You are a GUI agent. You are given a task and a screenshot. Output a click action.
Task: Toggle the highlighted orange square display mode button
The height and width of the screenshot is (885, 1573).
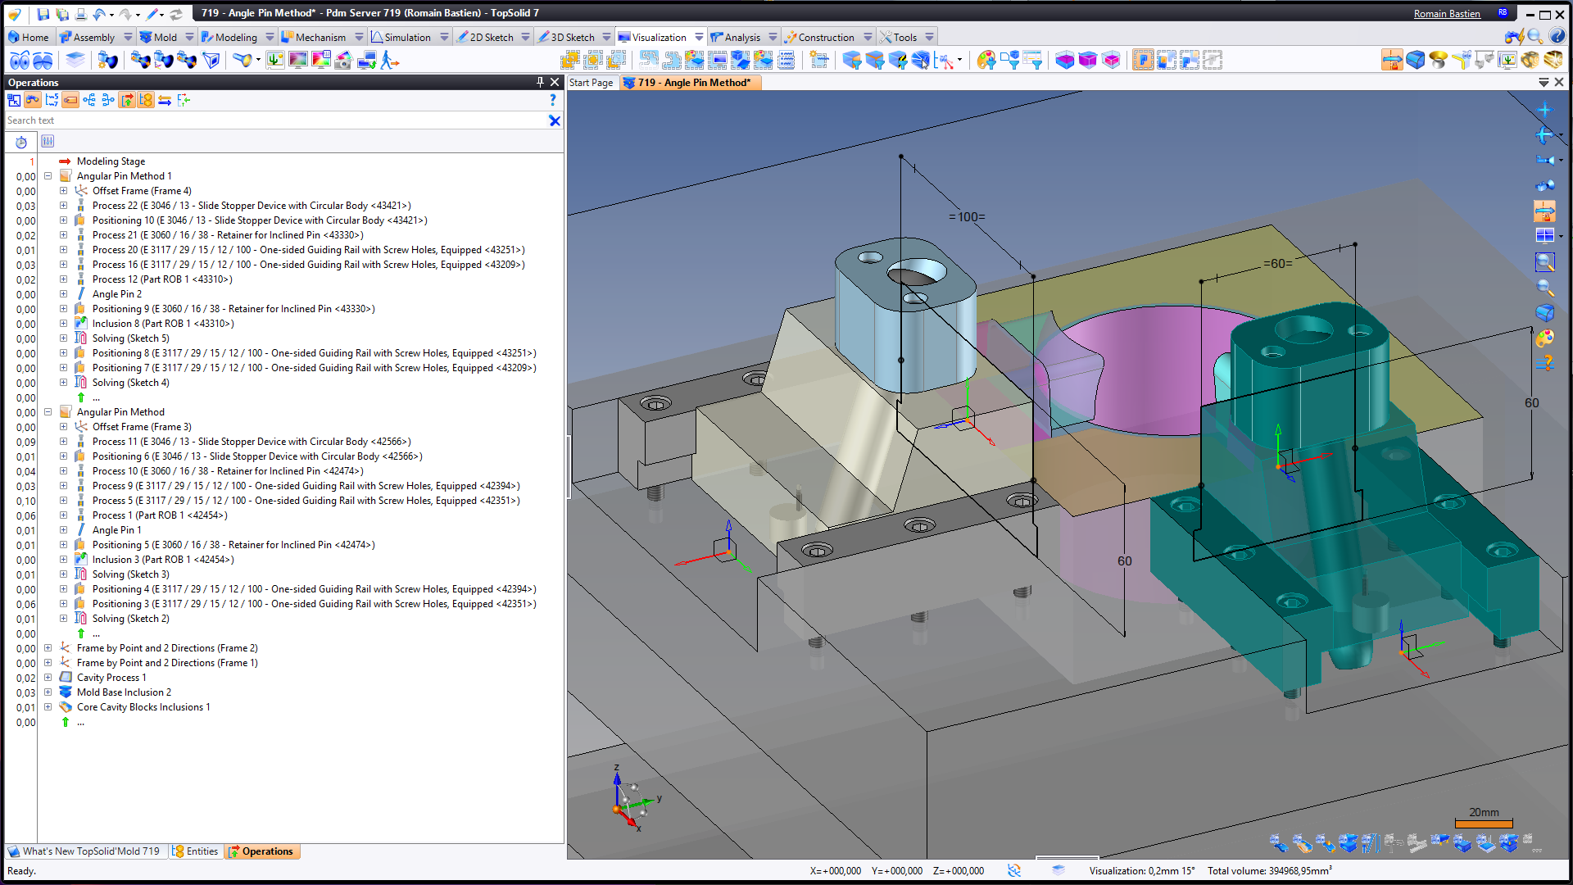tap(1143, 60)
